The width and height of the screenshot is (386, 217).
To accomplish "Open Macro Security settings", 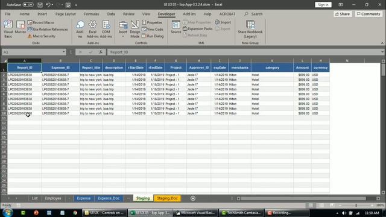I will [x=42, y=36].
